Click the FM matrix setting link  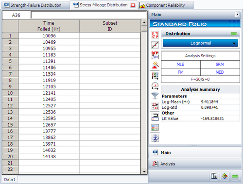[x=181, y=72]
